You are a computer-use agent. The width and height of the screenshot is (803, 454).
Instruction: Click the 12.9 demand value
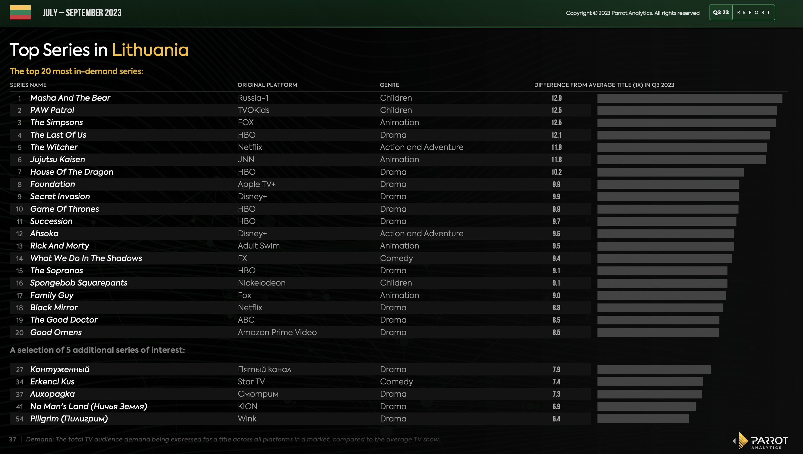click(556, 98)
